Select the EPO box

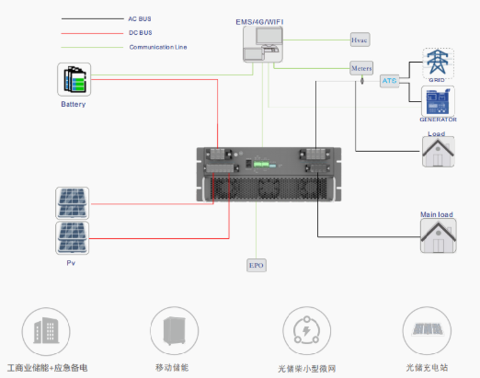[x=257, y=265]
